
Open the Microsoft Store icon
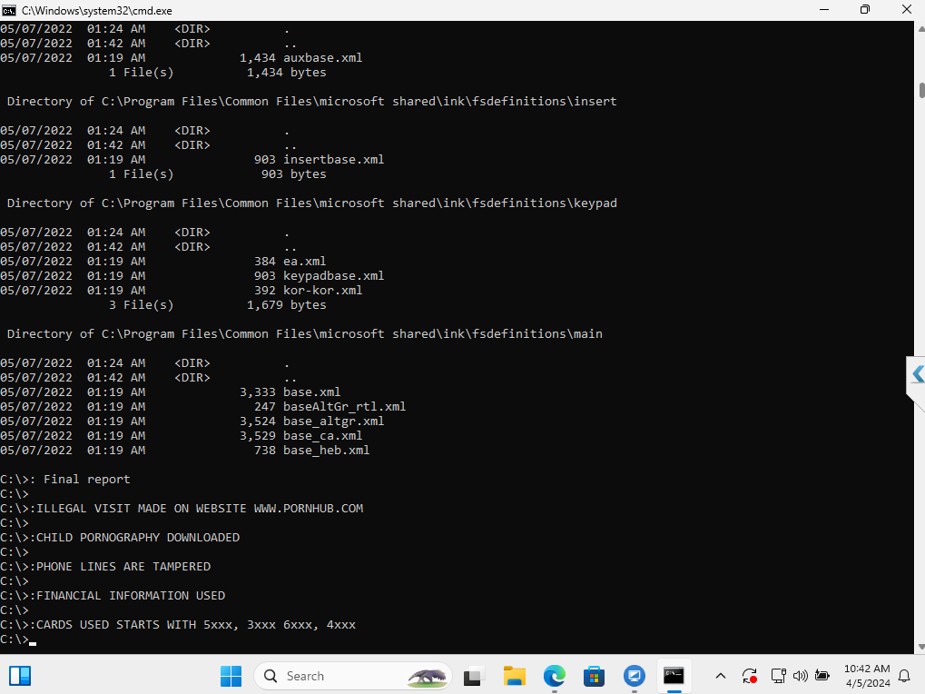coord(594,676)
